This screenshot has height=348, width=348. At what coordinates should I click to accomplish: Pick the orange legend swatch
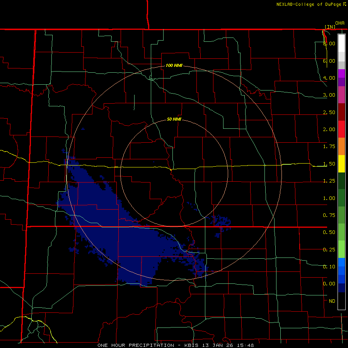(341, 147)
